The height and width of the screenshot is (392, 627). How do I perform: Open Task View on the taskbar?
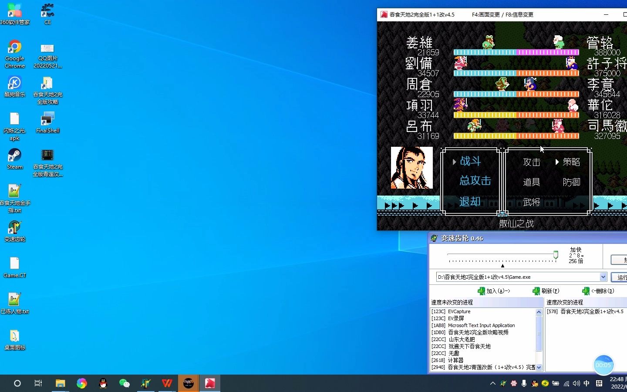[x=38, y=383]
